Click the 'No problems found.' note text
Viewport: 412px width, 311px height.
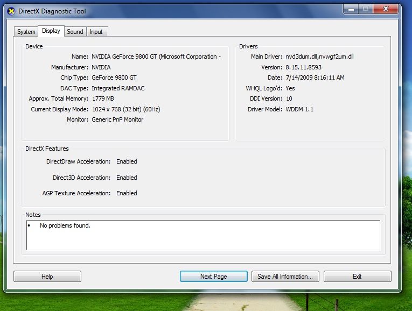point(65,225)
